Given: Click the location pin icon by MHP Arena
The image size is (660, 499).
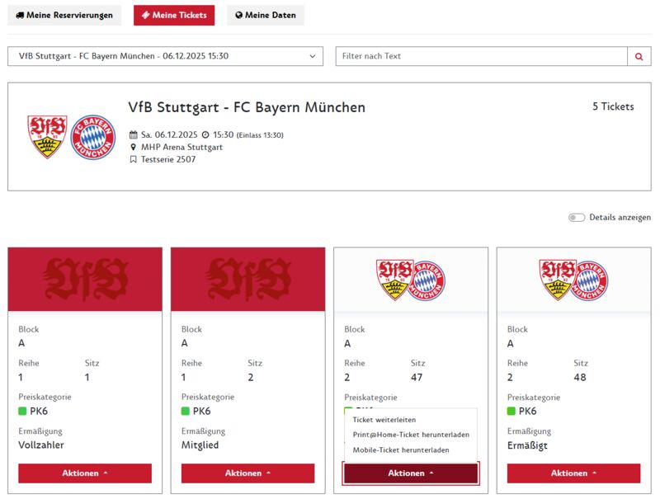Looking at the screenshot, I should pyautogui.click(x=134, y=147).
